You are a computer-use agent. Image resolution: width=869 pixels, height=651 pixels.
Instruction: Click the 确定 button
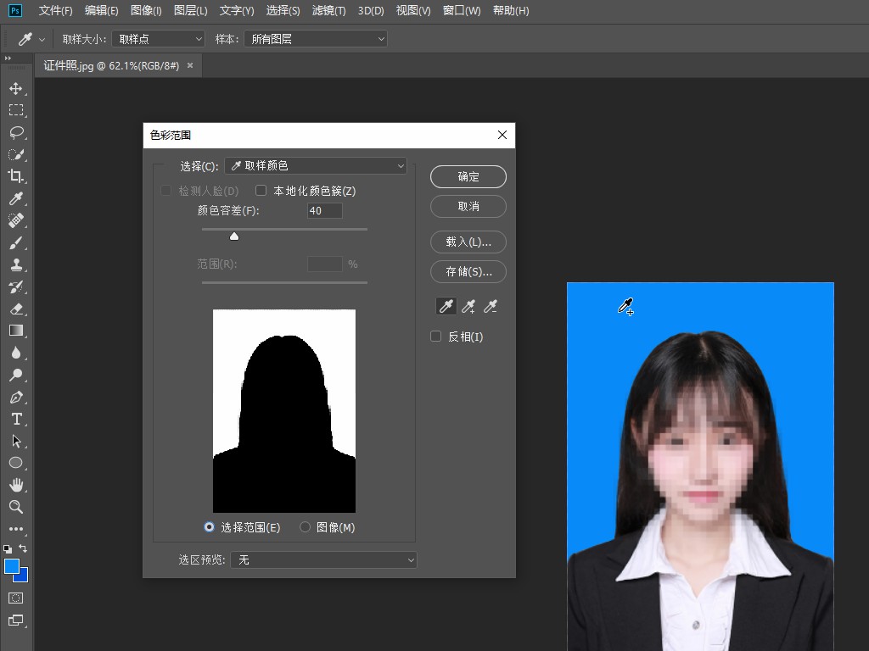tap(468, 176)
